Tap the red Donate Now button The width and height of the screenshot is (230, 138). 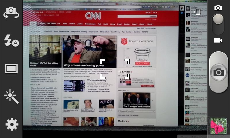(x=142, y=64)
